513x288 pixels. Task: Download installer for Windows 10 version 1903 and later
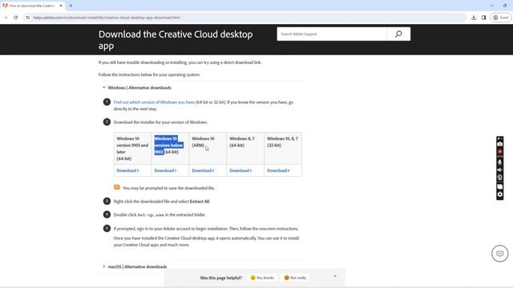(x=127, y=170)
